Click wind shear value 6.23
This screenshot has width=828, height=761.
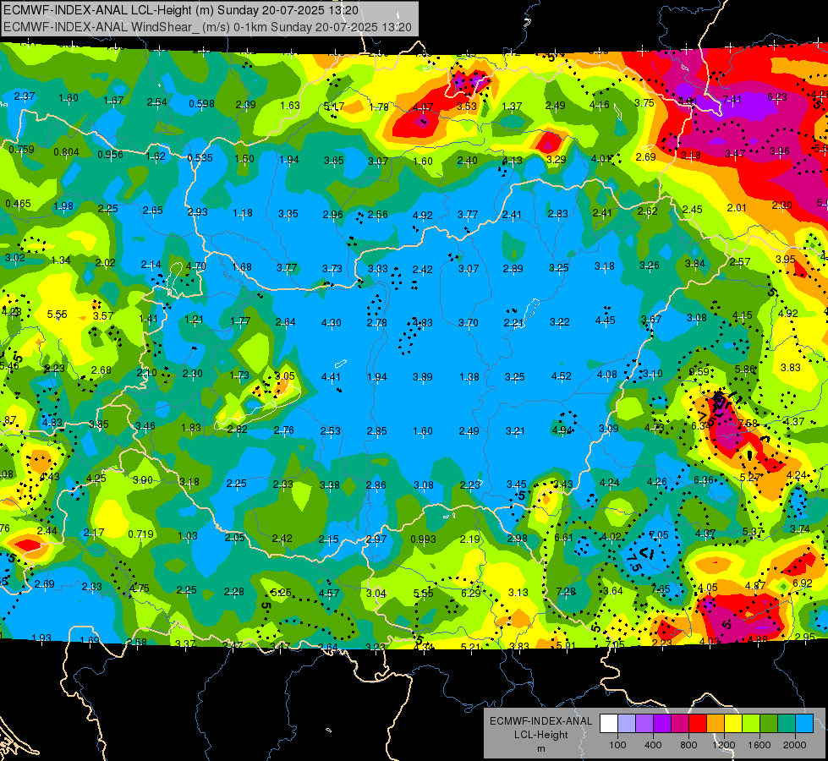tap(777, 96)
